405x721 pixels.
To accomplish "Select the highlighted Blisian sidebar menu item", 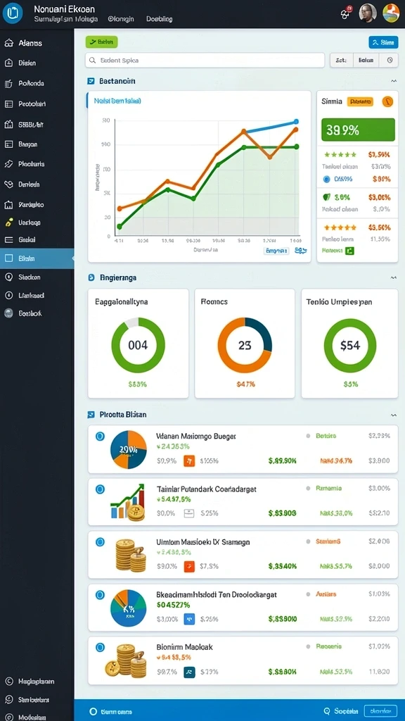I will click(37, 258).
